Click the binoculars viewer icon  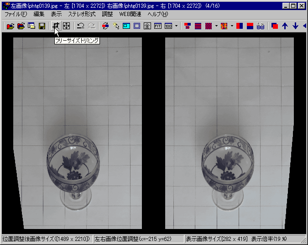click(261, 26)
